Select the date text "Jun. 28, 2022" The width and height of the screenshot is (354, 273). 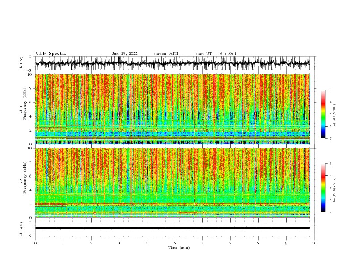click(x=125, y=54)
